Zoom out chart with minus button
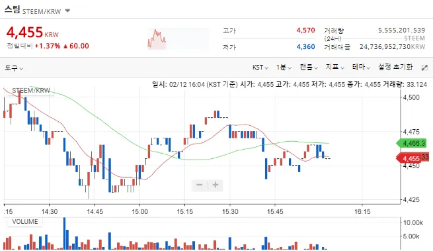 tap(200, 185)
